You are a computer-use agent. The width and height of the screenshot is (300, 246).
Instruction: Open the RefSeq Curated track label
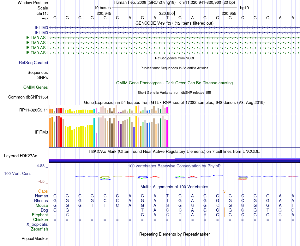(x=33, y=63)
